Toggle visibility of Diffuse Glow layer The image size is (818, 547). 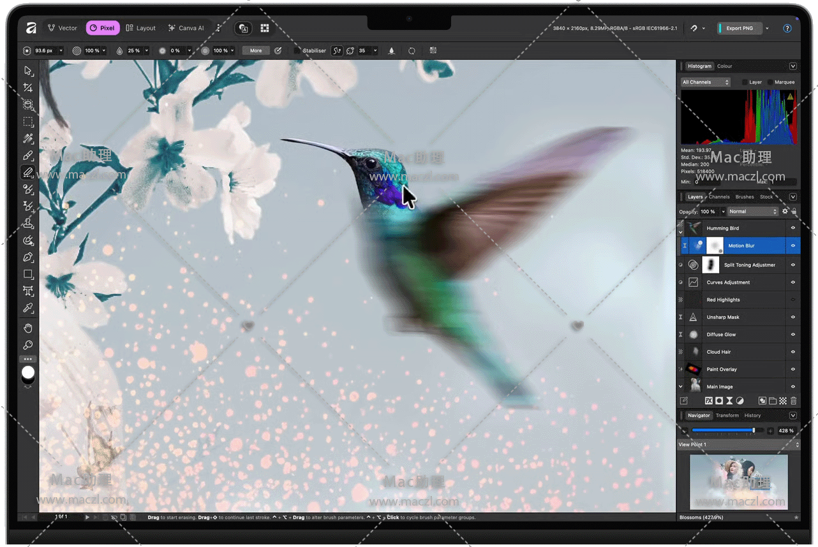793,334
